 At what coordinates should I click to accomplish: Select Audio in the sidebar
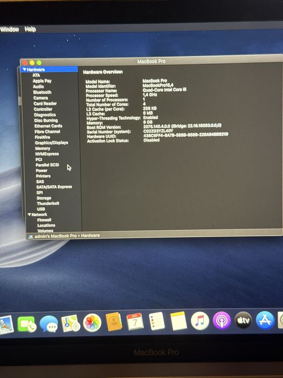tap(38, 86)
